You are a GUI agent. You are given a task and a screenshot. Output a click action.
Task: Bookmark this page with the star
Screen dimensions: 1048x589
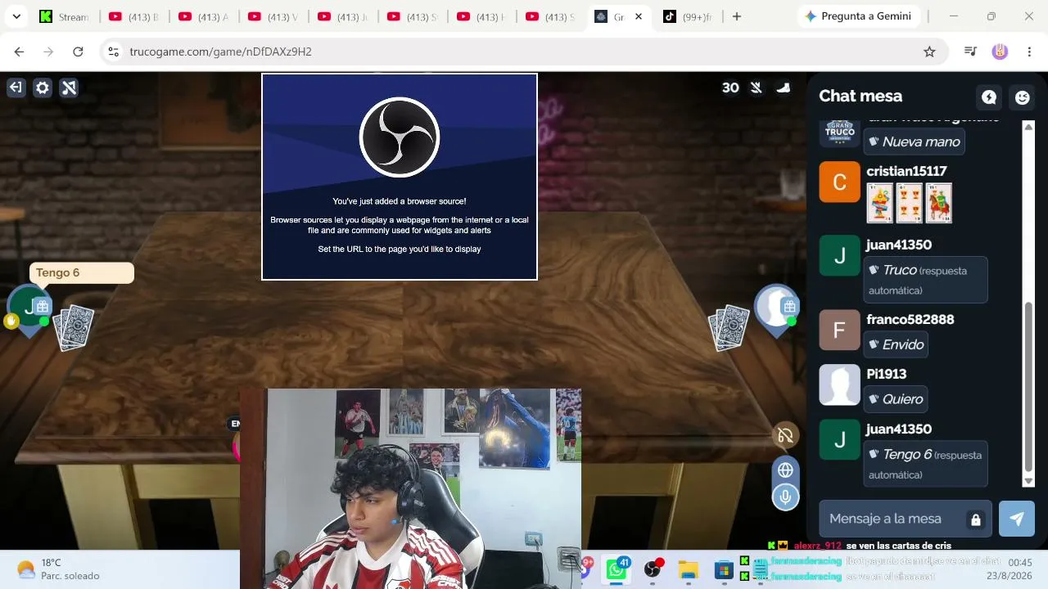click(x=929, y=52)
